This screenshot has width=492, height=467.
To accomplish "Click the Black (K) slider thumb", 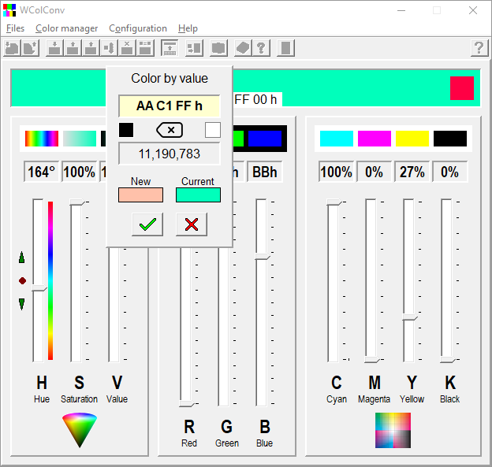I will (448, 359).
